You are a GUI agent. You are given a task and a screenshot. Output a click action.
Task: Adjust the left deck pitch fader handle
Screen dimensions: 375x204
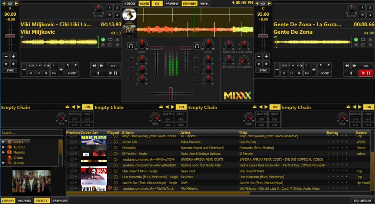10,36
